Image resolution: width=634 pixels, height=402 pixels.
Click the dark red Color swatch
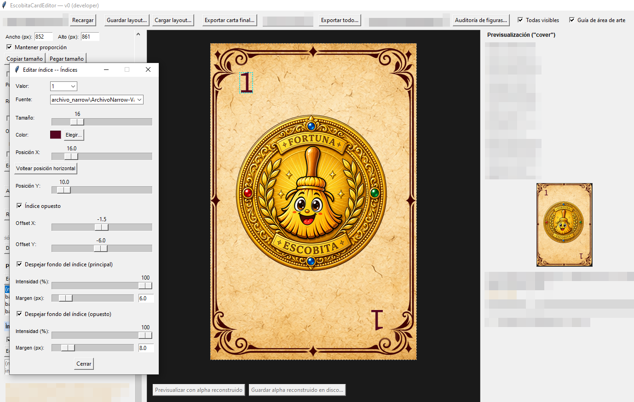click(56, 135)
